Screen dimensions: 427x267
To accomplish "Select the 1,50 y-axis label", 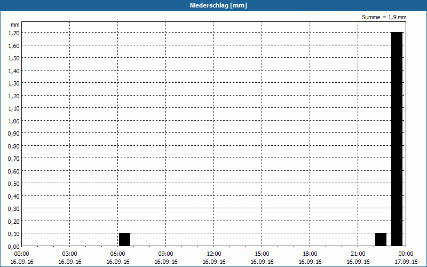I will [14, 59].
